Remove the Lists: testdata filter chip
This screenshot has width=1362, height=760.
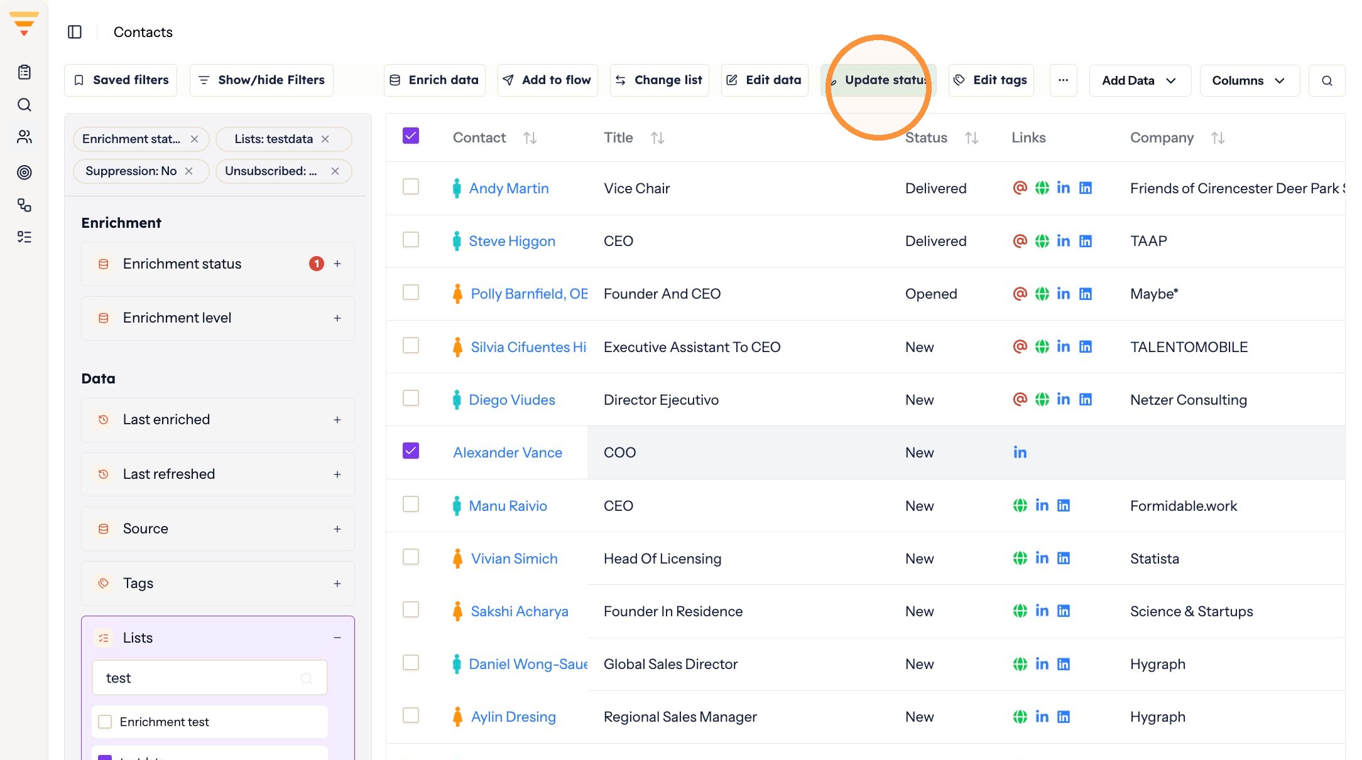click(325, 139)
